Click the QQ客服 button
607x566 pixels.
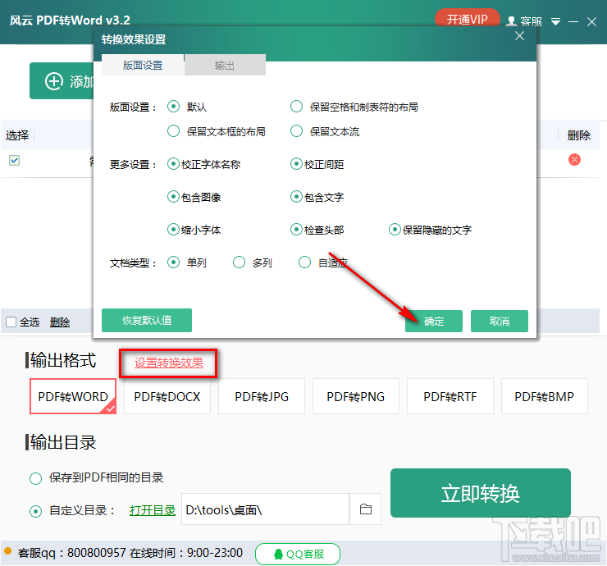pos(298,554)
